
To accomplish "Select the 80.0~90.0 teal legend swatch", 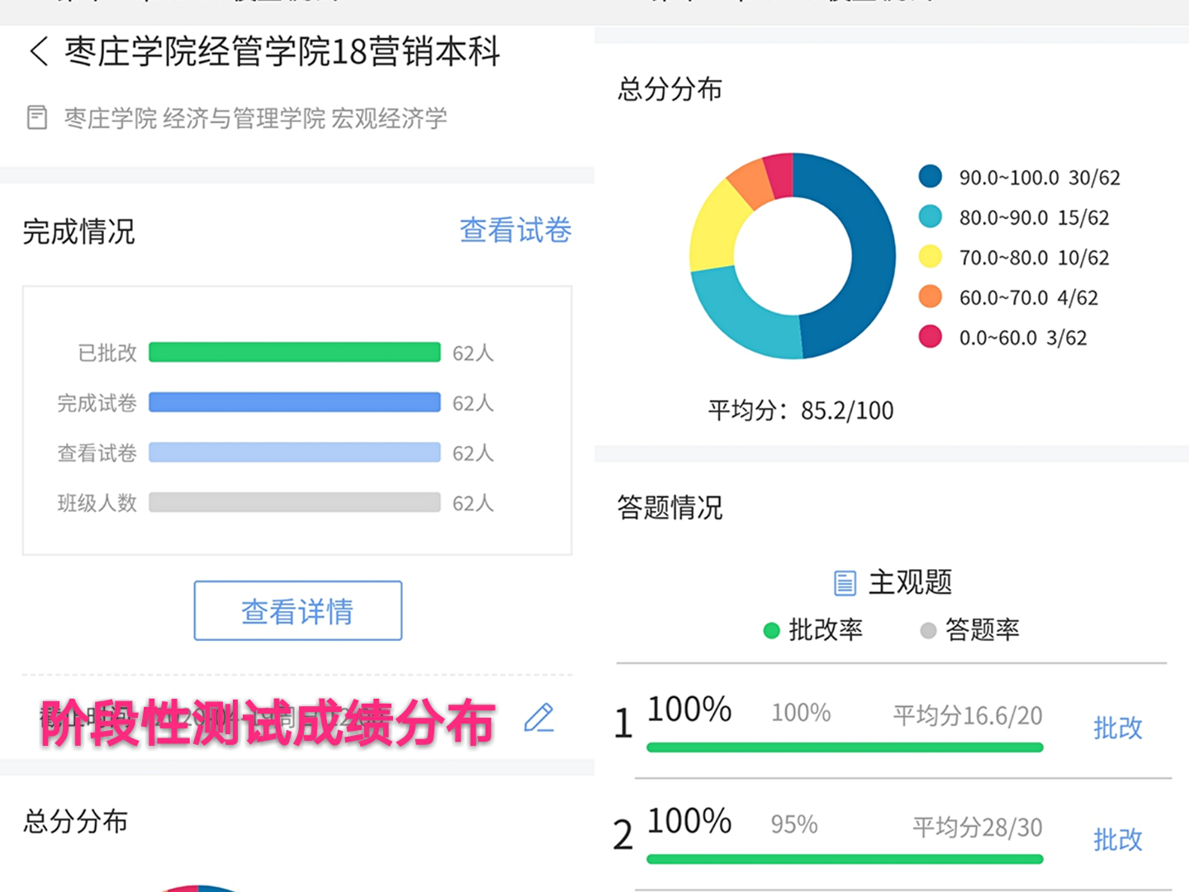I will coord(931,216).
